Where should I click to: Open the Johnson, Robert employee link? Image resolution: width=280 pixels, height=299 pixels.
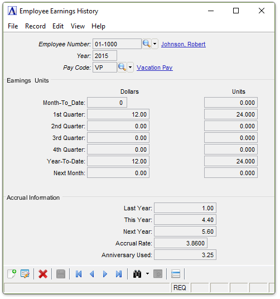pyautogui.click(x=184, y=44)
